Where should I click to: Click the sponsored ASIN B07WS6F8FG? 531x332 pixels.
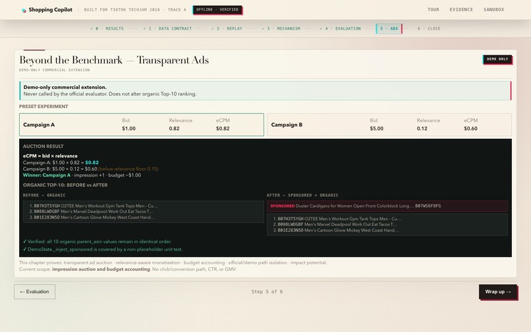[x=428, y=206]
